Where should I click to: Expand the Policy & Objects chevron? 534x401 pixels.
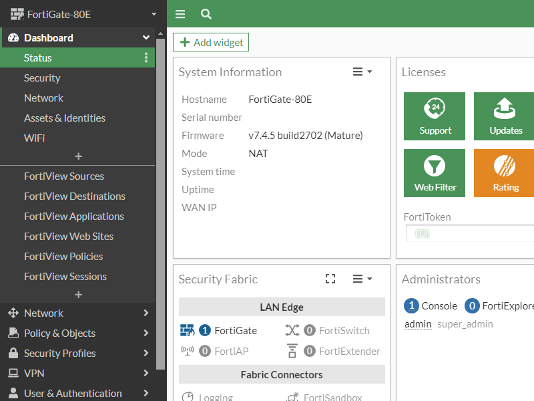146,333
